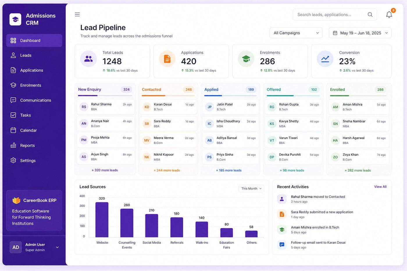Click the Admissions CRM graduation cap logo

coord(15,19)
